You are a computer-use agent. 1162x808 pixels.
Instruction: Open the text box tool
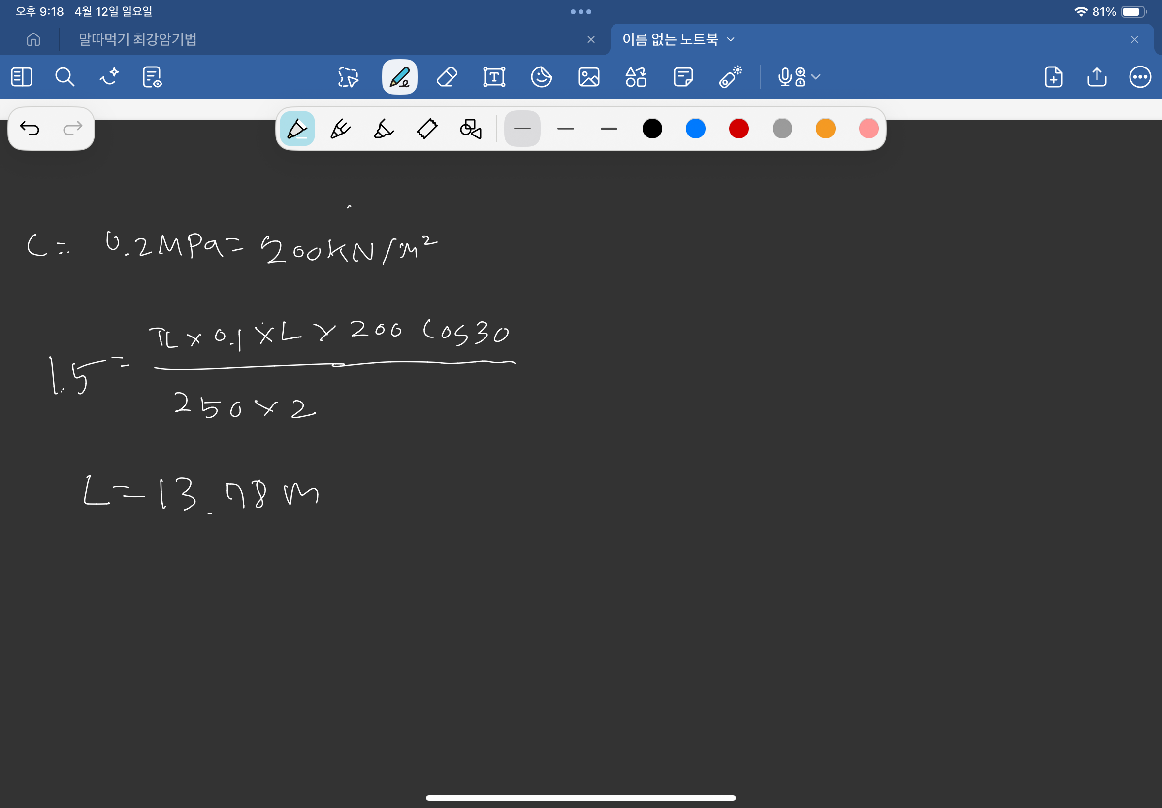[x=494, y=77]
